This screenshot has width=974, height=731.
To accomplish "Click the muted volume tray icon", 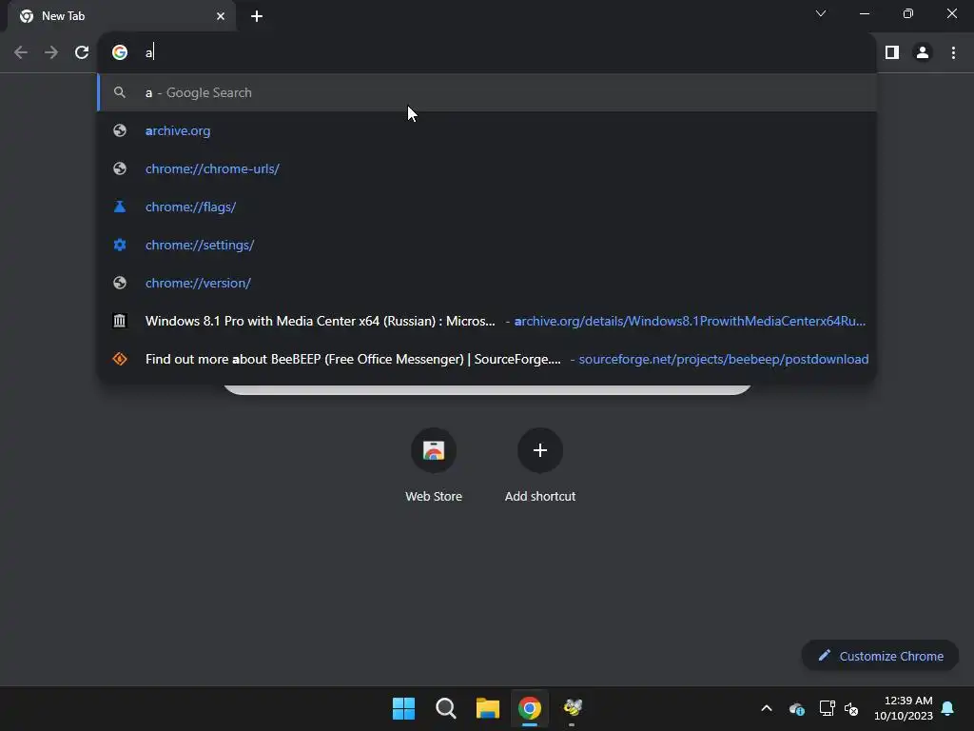I will [851, 708].
